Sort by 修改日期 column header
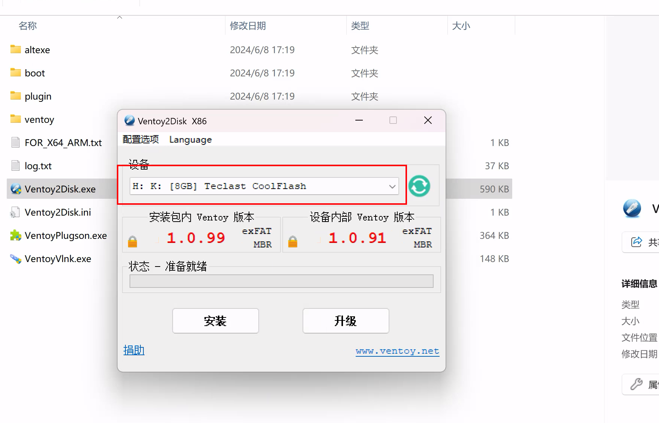The height and width of the screenshot is (423, 659). click(248, 25)
